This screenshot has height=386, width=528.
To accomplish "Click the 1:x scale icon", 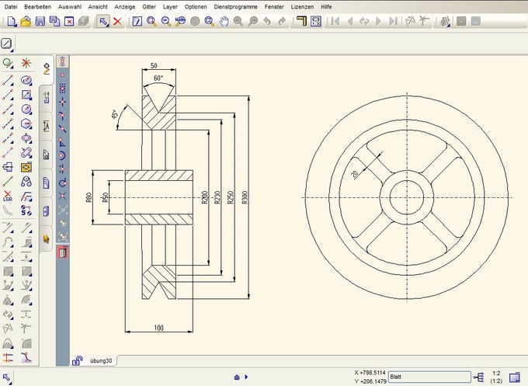I will click(316, 22).
